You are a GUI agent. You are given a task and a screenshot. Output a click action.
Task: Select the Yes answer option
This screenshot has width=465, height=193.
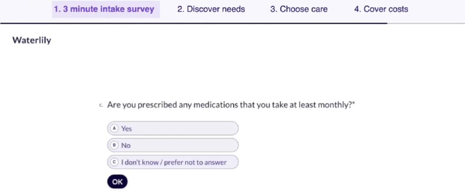click(x=173, y=129)
